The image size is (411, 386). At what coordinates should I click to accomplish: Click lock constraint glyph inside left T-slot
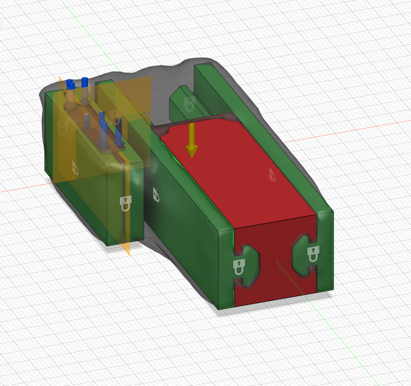[239, 266]
